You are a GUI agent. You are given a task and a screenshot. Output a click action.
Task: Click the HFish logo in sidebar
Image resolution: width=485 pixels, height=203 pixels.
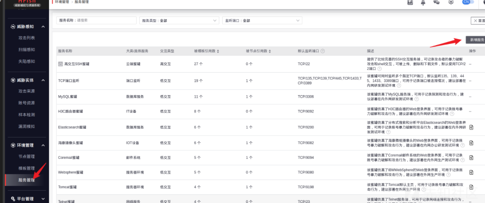(27, 3)
